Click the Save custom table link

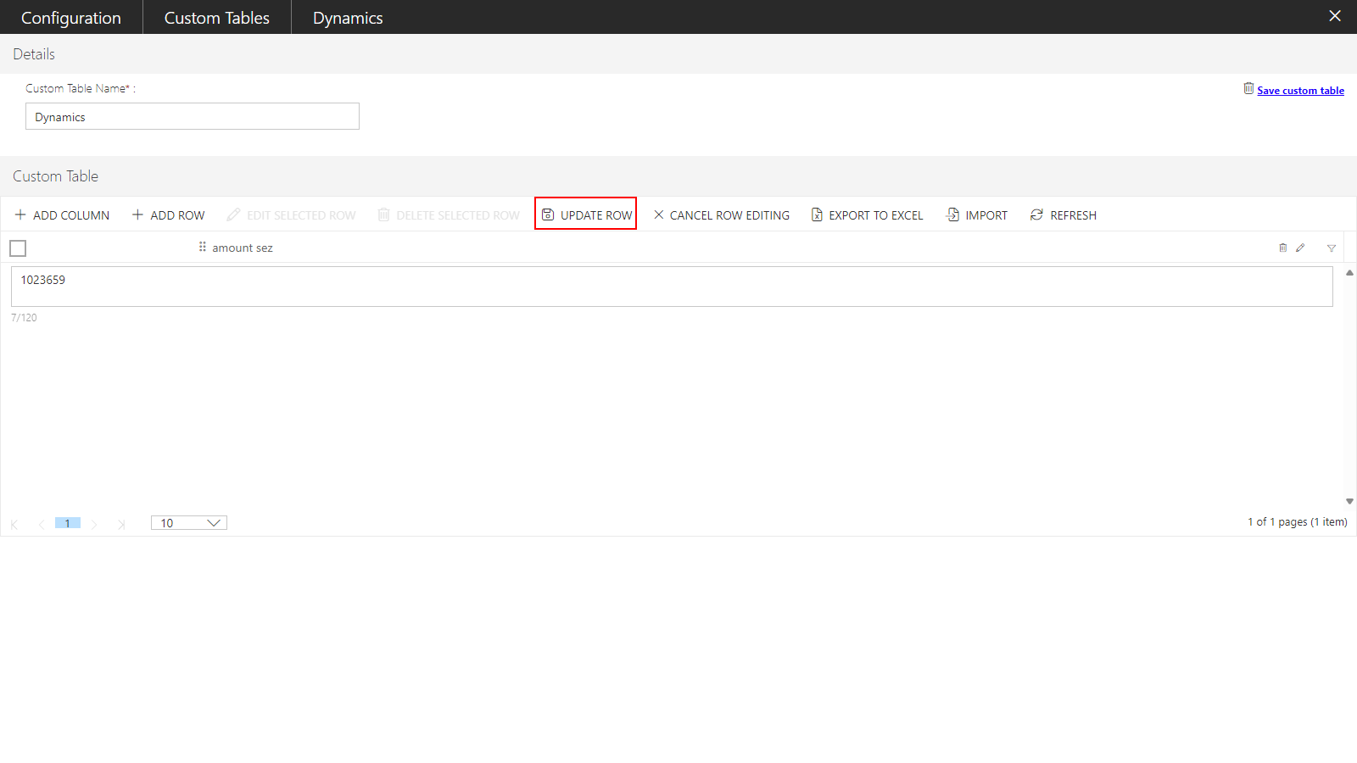coord(1299,91)
